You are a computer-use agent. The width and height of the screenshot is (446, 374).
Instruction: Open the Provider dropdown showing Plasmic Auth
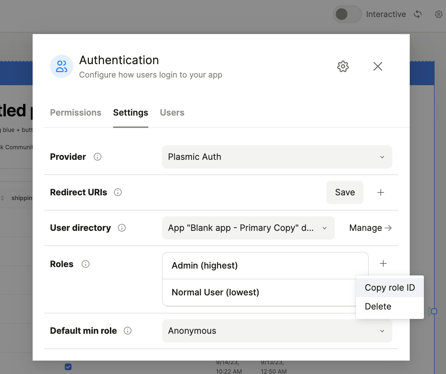pyautogui.click(x=277, y=157)
